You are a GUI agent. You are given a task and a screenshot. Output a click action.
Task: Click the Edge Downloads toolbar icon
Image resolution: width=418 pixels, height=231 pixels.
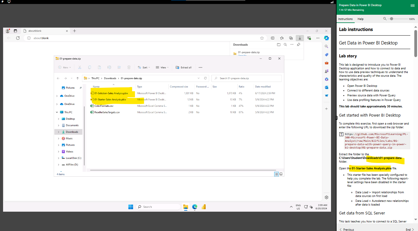point(300,38)
